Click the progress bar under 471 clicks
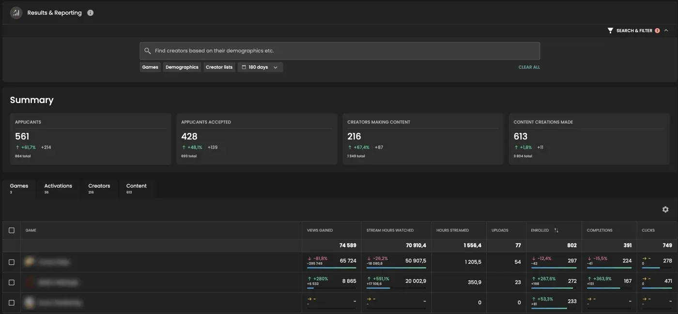The height and width of the screenshot is (314, 678). tap(657, 288)
